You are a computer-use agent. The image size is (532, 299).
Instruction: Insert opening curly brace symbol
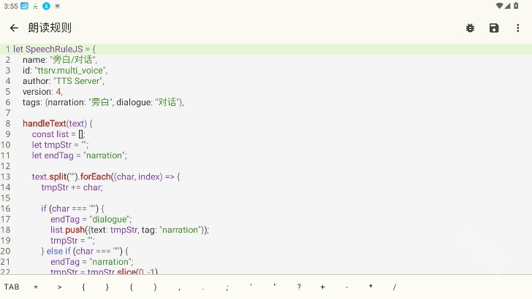pyautogui.click(x=83, y=287)
